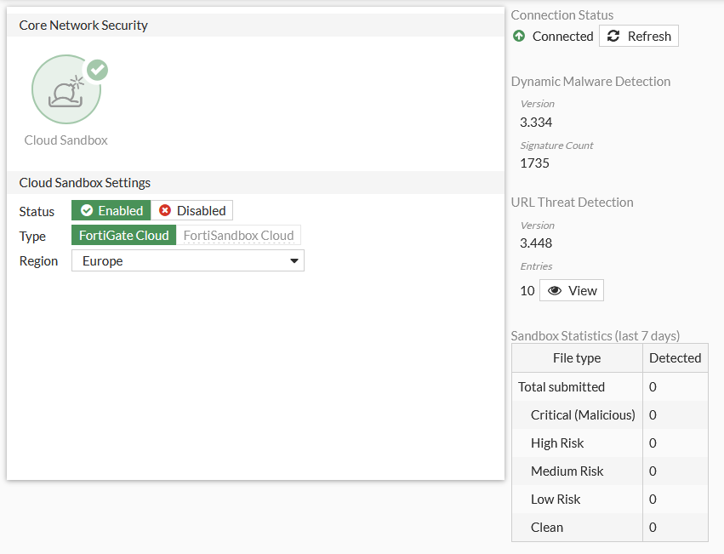This screenshot has width=724, height=554.
Task: Select FortiGate Cloud as the type
Action: 124,236
